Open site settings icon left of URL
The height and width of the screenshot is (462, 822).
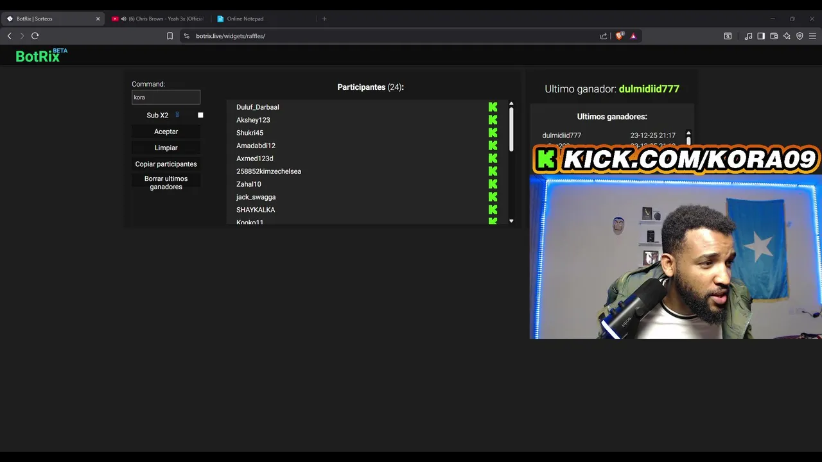click(x=187, y=36)
